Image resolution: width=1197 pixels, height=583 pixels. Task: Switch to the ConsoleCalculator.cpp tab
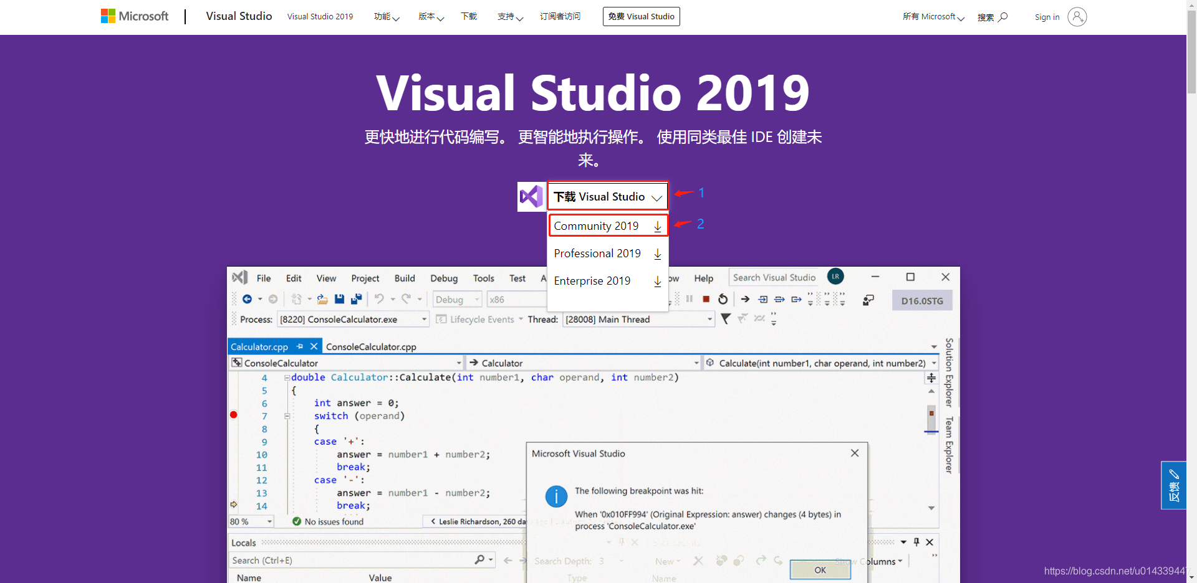point(371,347)
